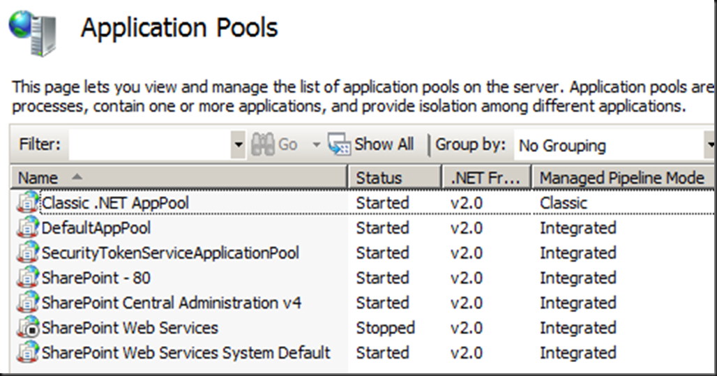The image size is (717, 376).
Task: Click Started status of SharePoint Web Services System Default
Action: point(382,353)
